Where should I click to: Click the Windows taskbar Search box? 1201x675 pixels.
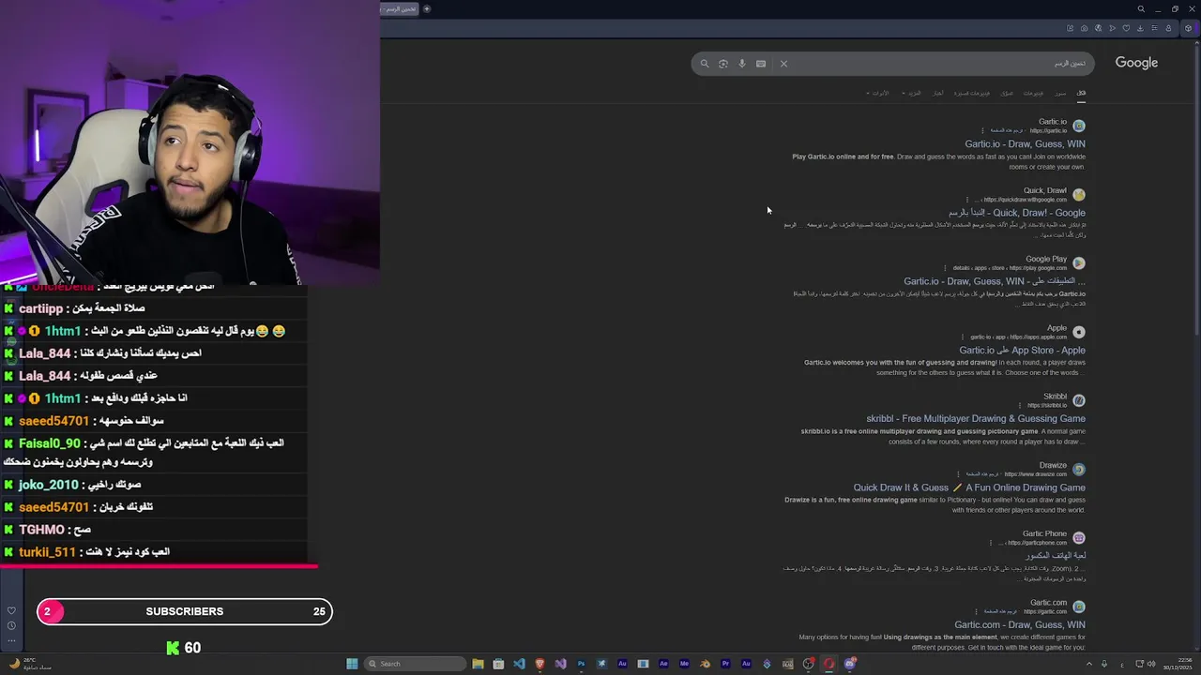pos(414,664)
